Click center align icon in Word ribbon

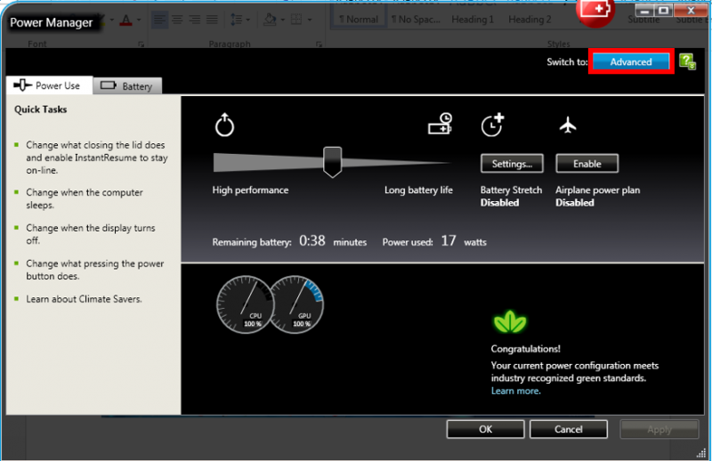click(177, 19)
